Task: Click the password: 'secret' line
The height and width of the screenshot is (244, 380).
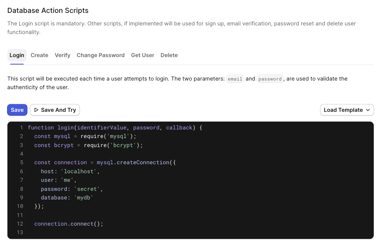Action: (x=72, y=189)
